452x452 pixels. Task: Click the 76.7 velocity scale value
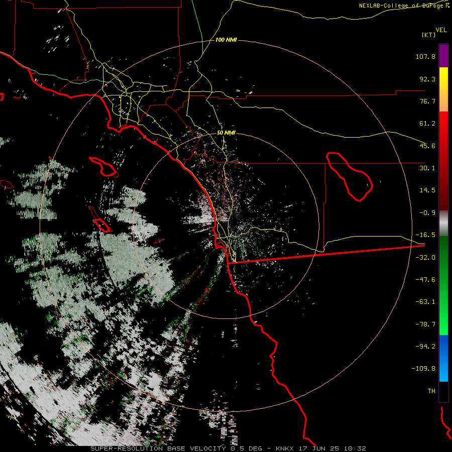(427, 101)
